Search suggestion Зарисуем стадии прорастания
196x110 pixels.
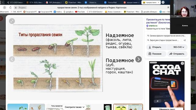pos(164,40)
